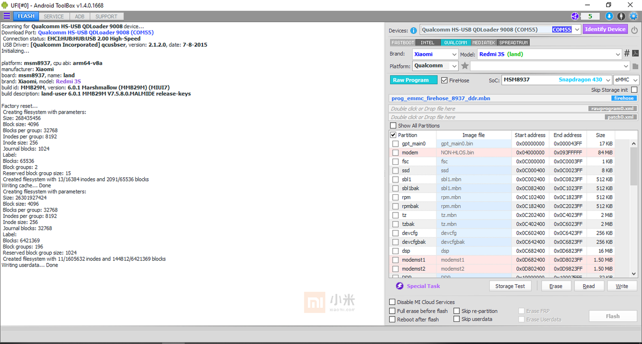Image resolution: width=642 pixels, height=344 pixels.
Task: Check the modemst1 partition checkbox
Action: 395,260
